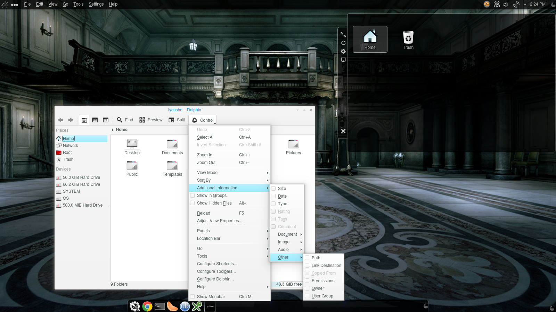Click the widget resize handle icon
The image size is (556, 312).
(x=343, y=35)
